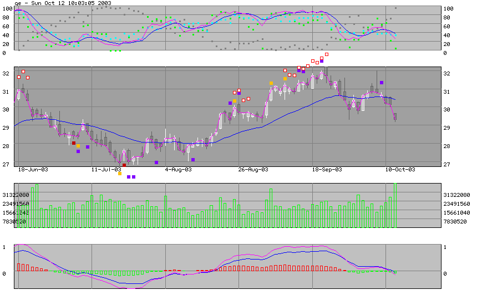Select the 32 price label on right axis

(448, 73)
